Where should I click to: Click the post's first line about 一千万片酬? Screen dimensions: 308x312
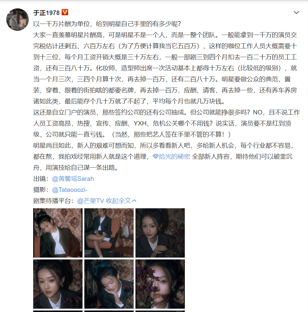tap(107, 24)
